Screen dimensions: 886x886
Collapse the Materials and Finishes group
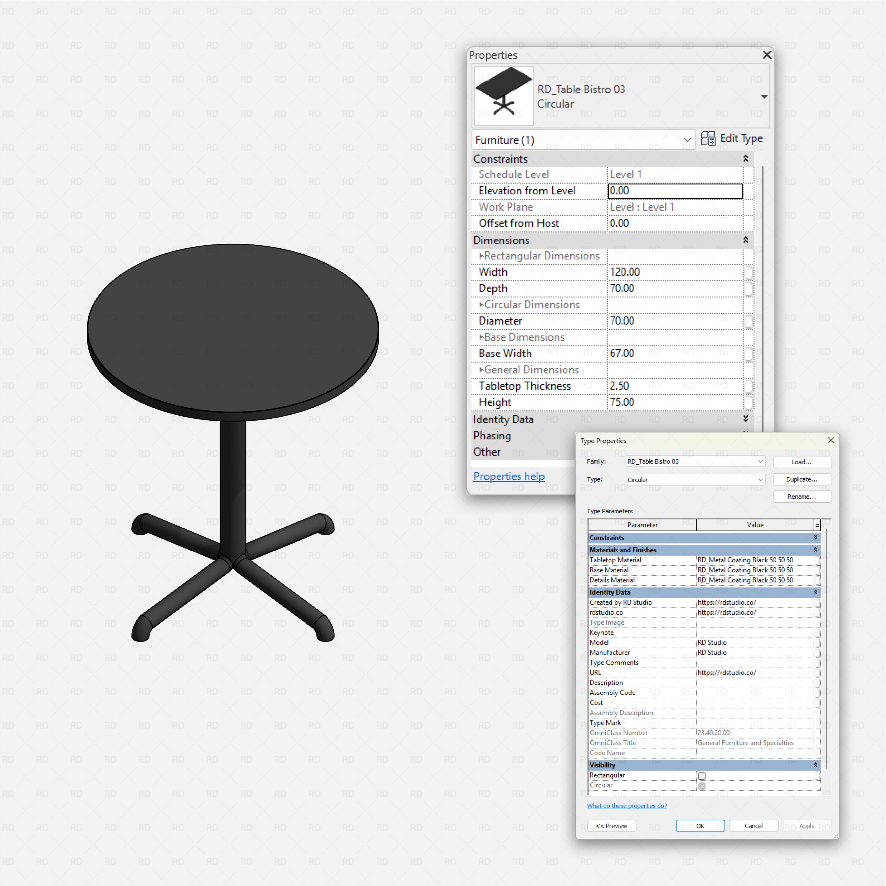pos(815,550)
